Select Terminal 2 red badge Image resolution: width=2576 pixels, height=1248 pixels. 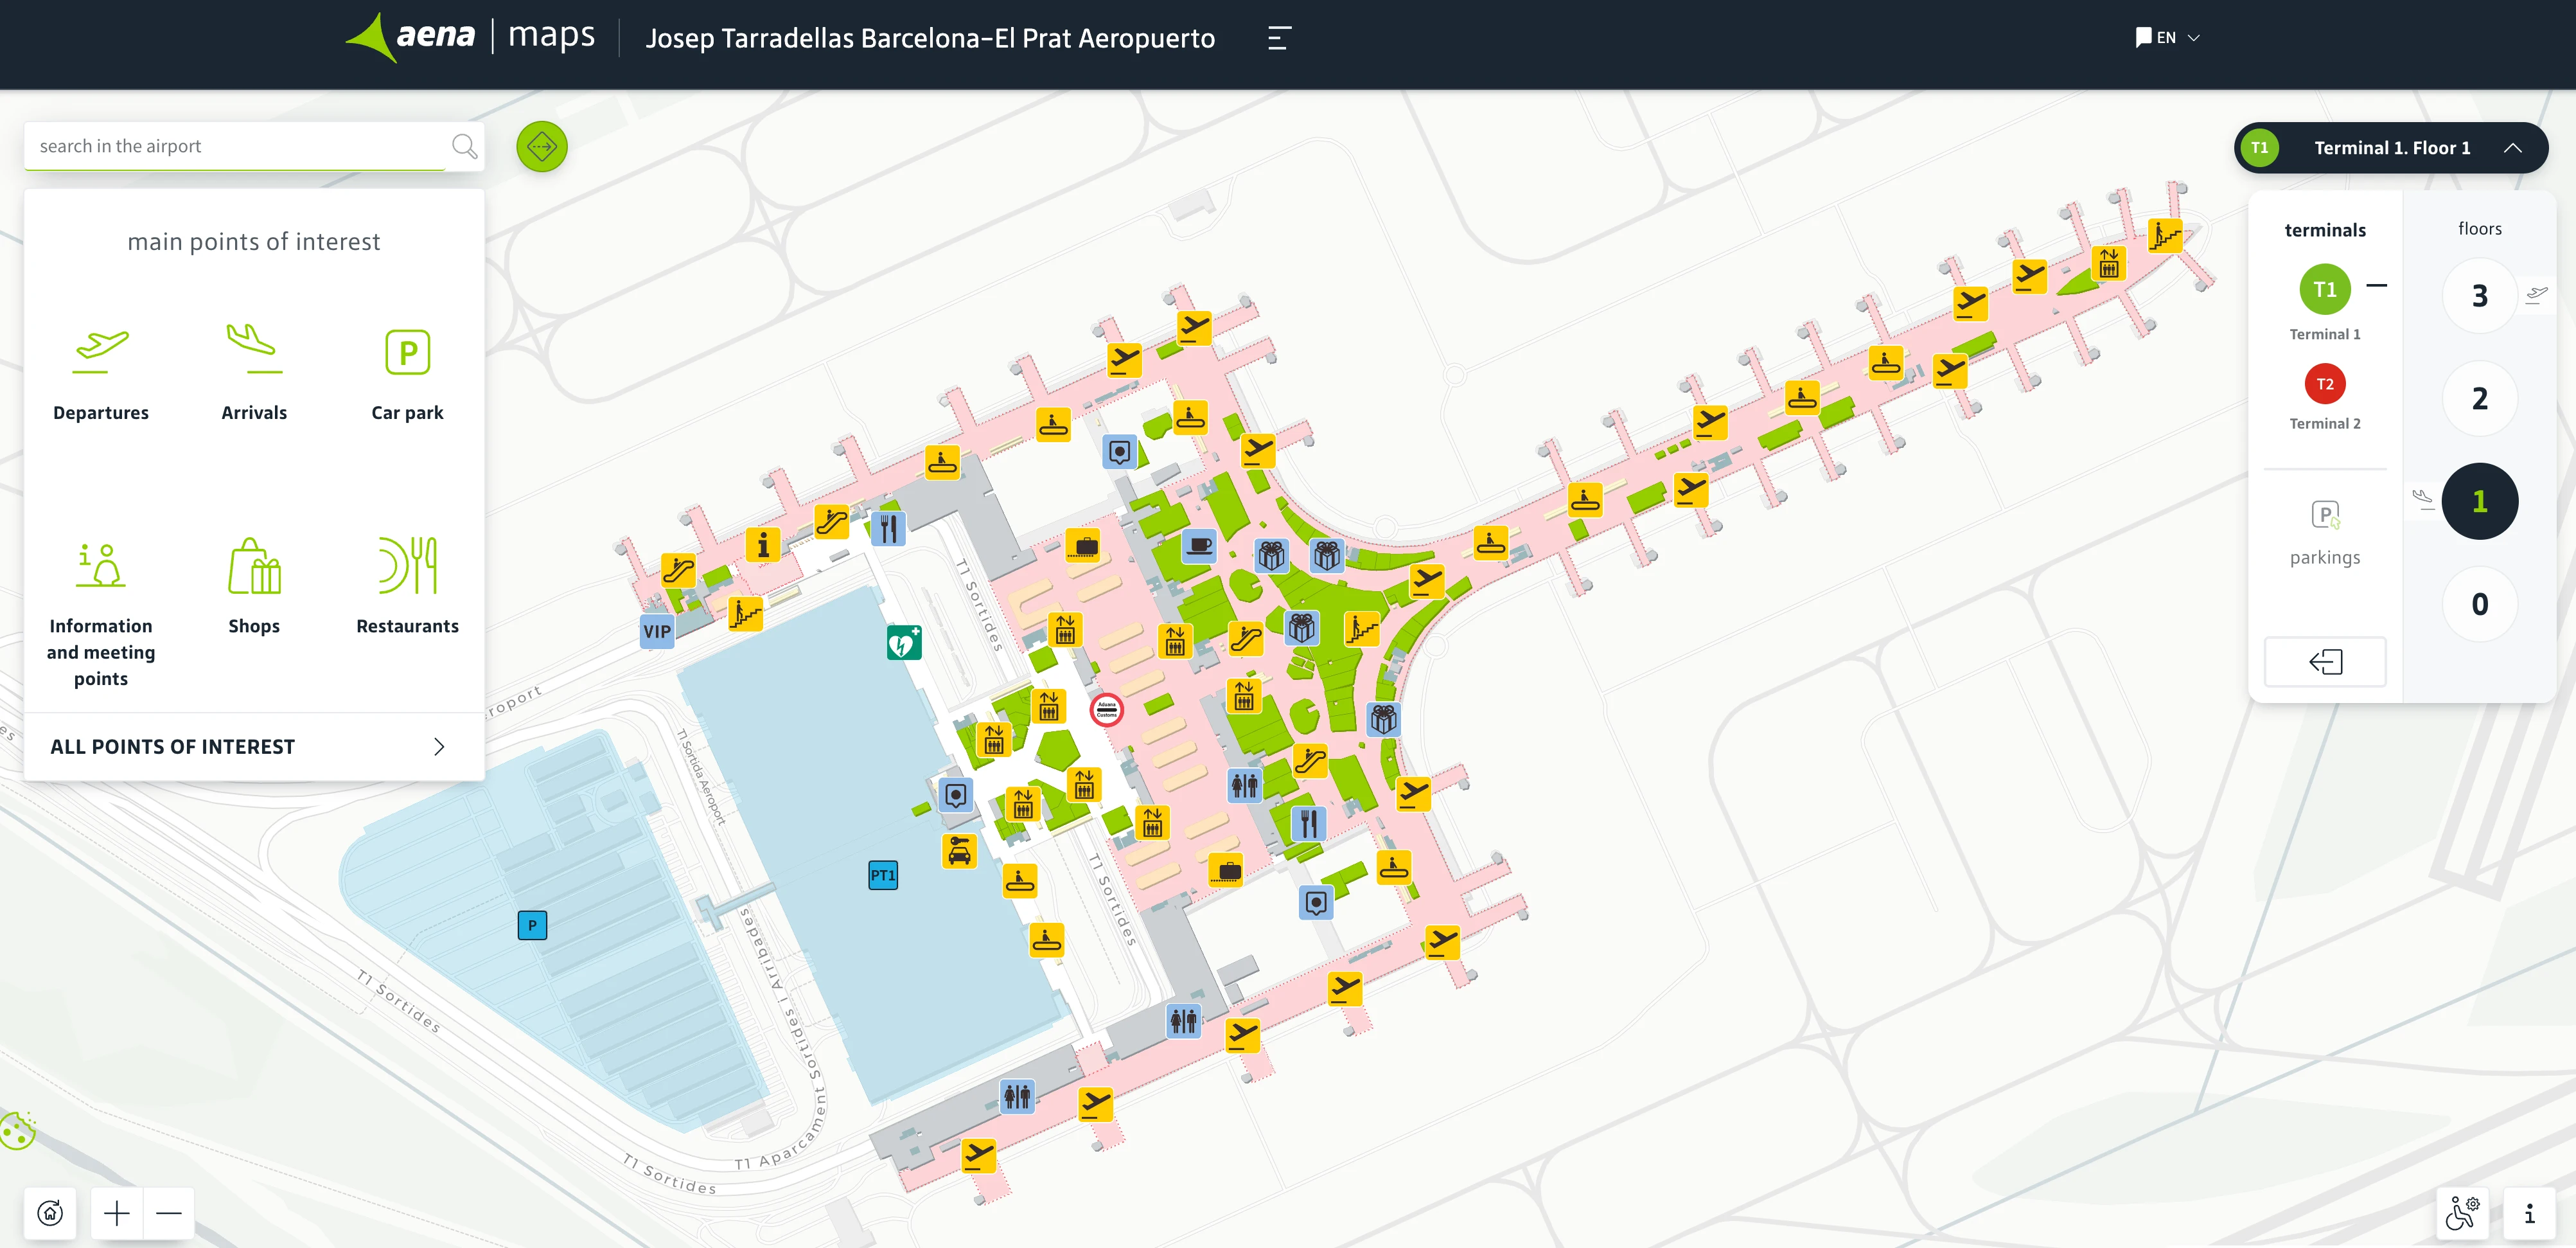click(2324, 384)
